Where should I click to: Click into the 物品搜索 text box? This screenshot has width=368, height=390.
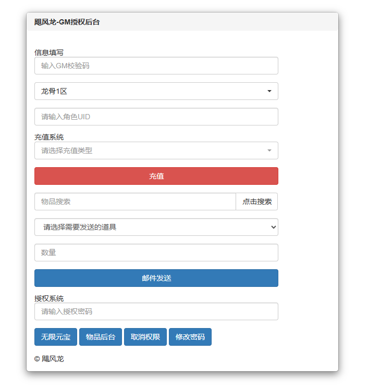coord(135,202)
